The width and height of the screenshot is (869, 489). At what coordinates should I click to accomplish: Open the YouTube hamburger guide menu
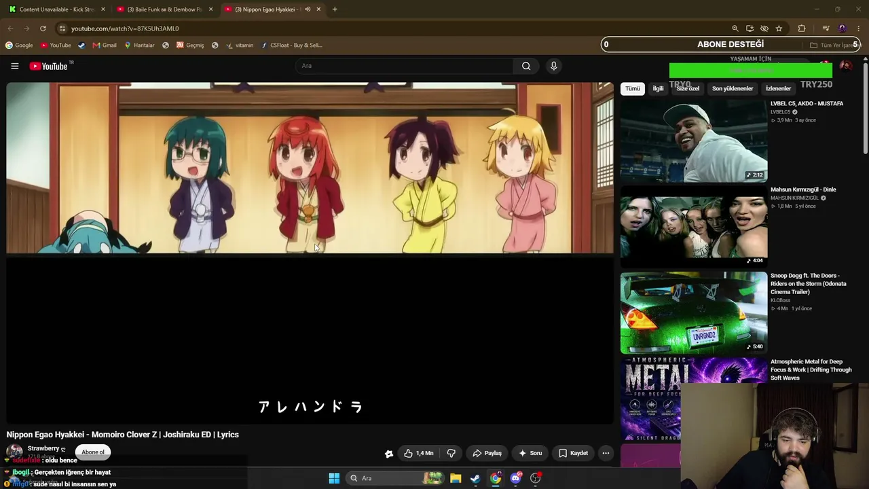[x=14, y=66]
